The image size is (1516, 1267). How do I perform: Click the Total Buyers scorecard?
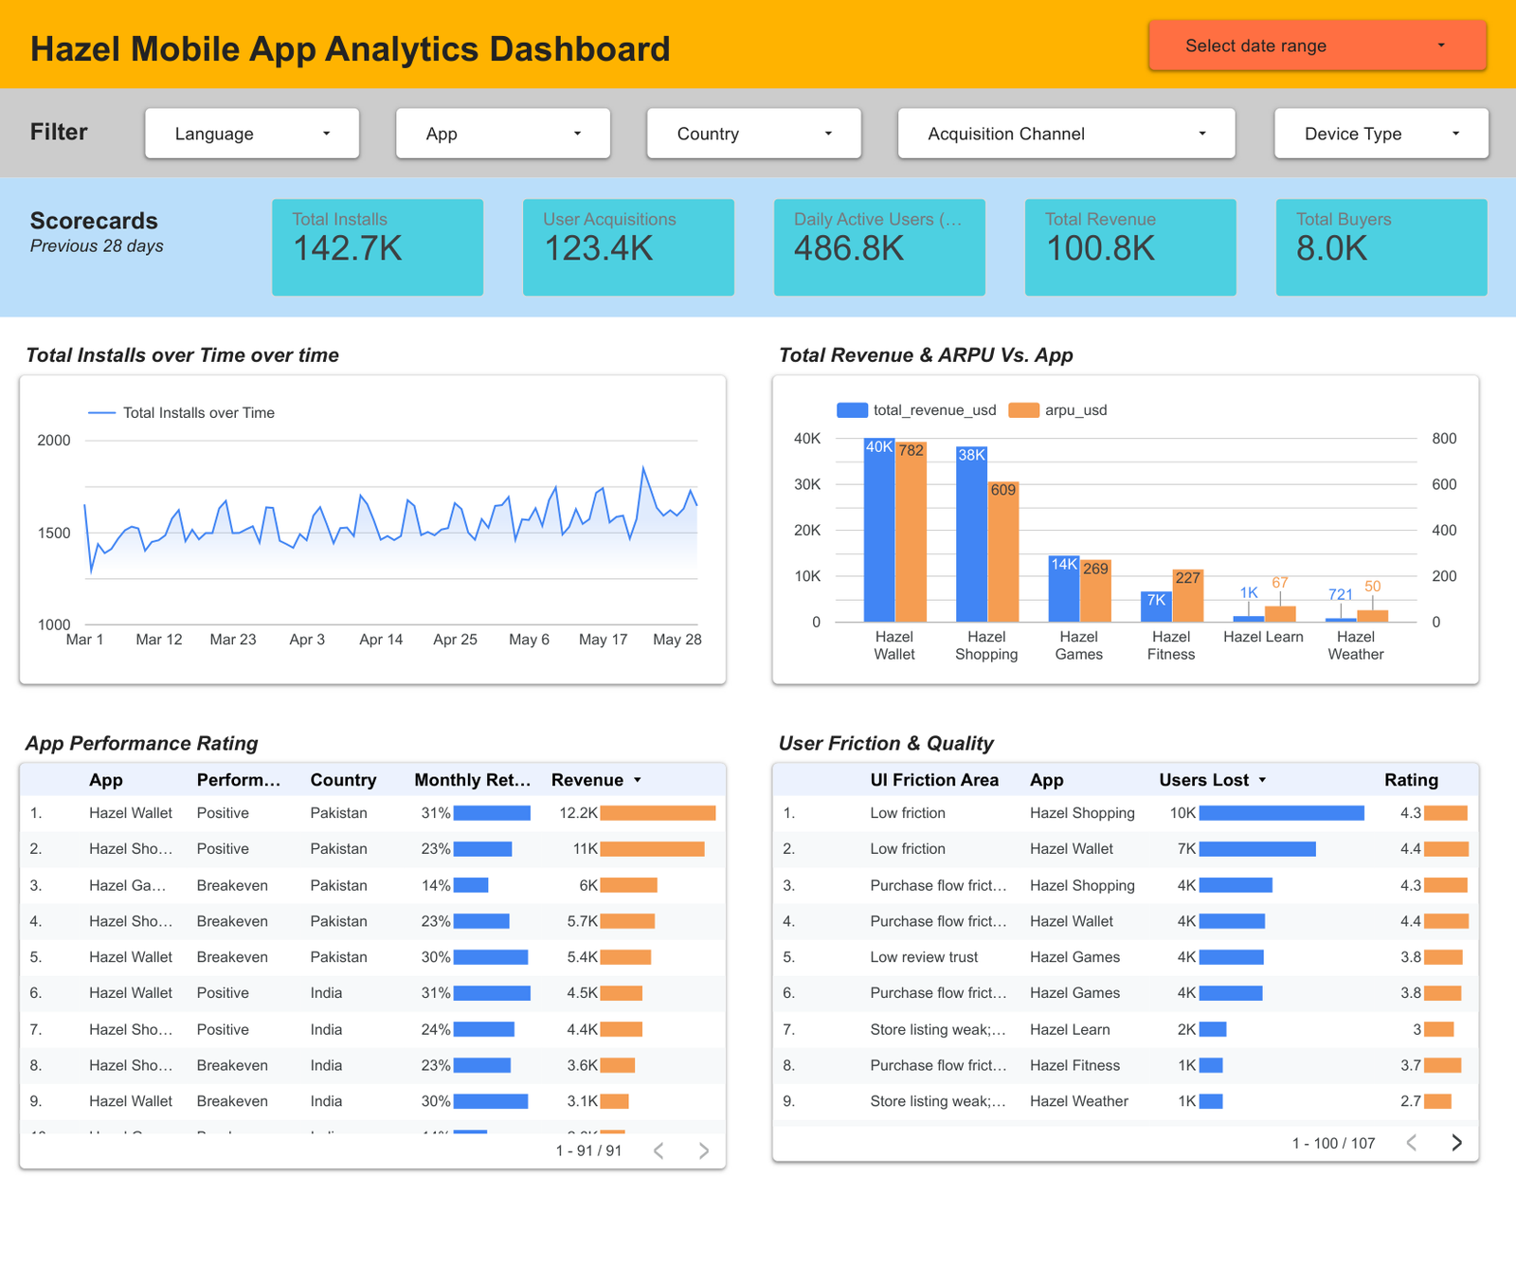tap(1381, 247)
